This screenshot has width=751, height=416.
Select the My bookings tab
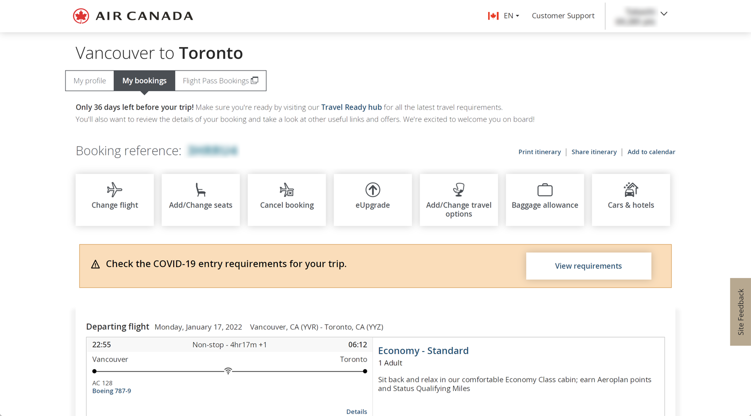(144, 80)
